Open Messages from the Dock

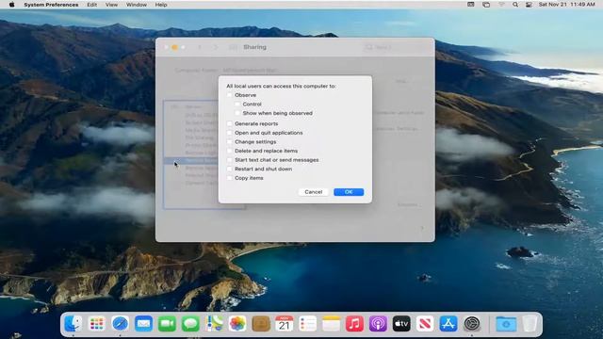coord(190,324)
